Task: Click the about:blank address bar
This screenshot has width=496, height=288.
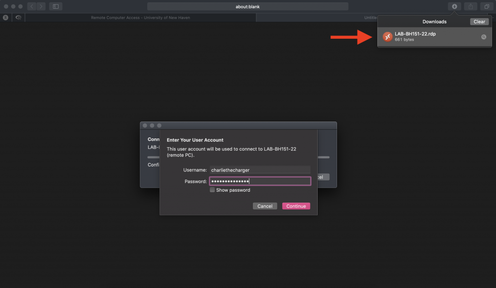Action: 248,6
